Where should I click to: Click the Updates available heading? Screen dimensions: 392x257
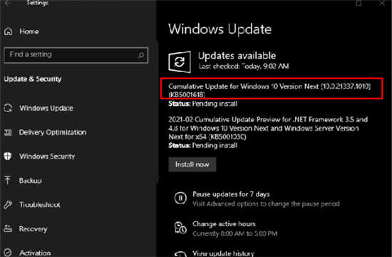tap(237, 56)
